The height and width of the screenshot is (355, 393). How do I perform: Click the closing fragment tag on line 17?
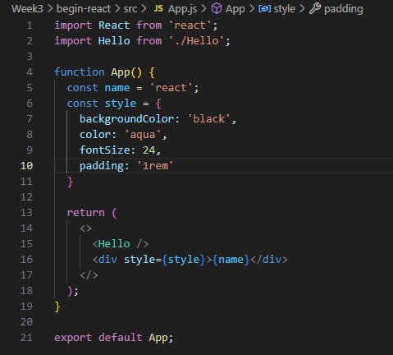[89, 275]
